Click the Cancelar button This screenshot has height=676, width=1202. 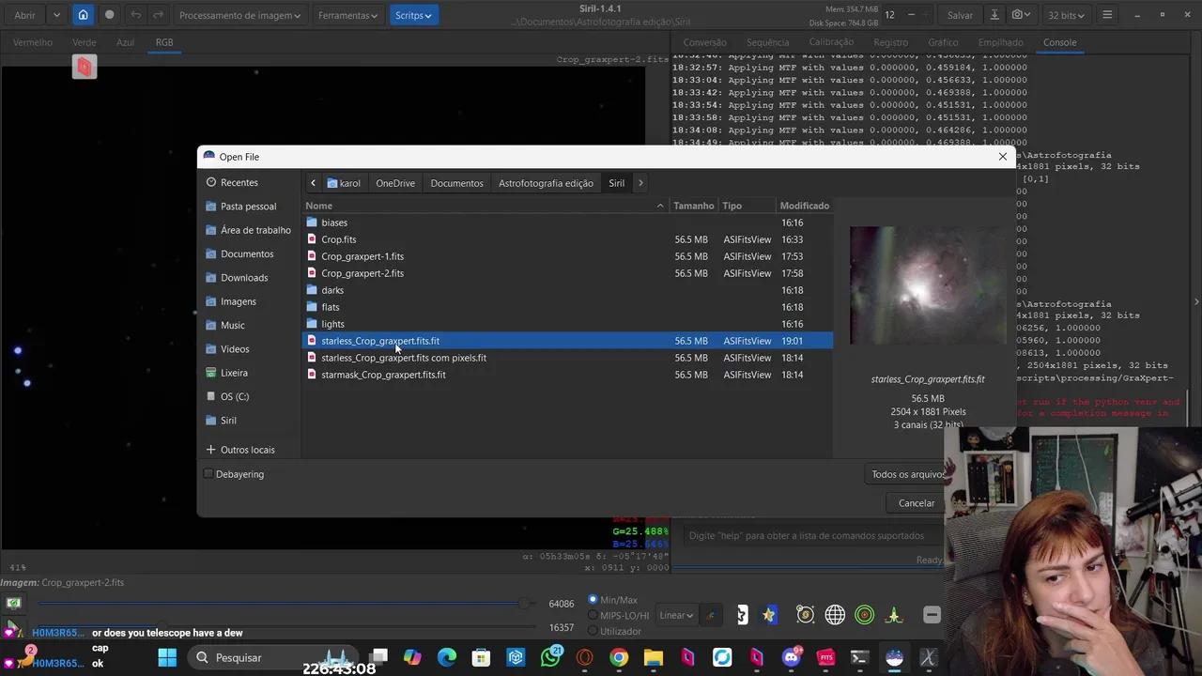pos(916,503)
